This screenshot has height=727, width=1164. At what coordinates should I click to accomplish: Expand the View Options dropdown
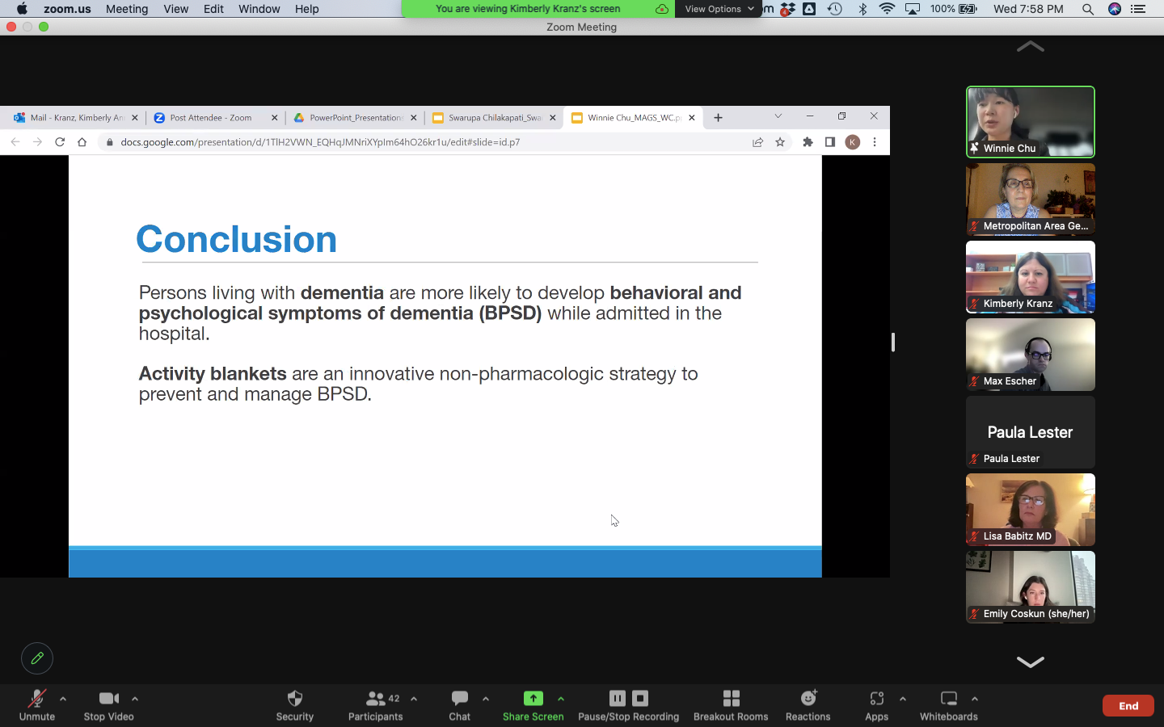pyautogui.click(x=719, y=9)
